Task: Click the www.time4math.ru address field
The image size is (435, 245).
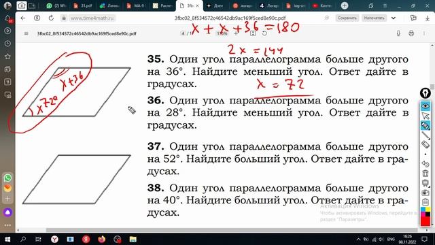Action: (92, 18)
